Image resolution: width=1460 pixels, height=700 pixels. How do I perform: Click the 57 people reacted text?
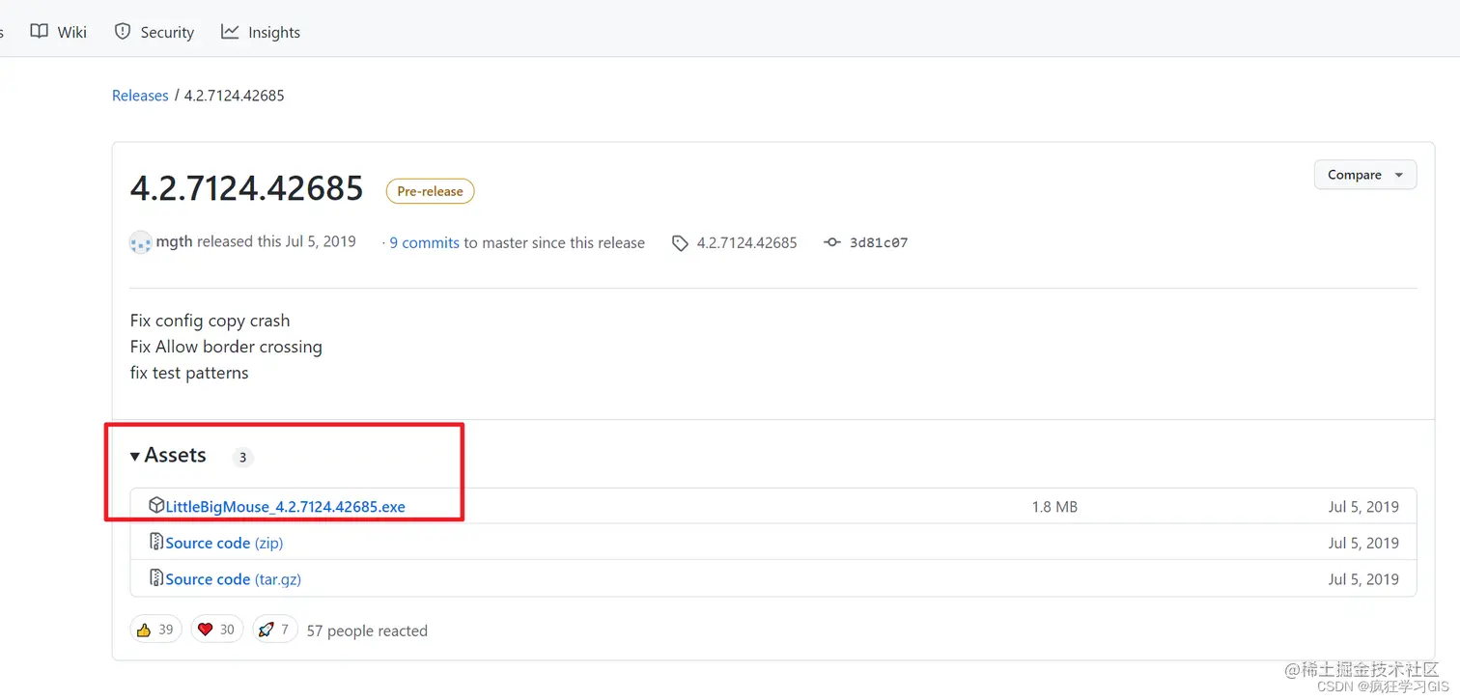pyautogui.click(x=367, y=631)
